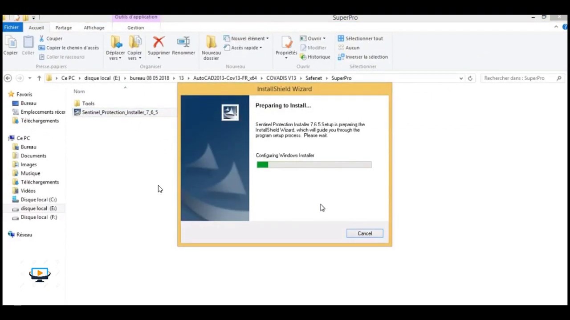Click the Forward navigation arrow
The image size is (570, 320).
(19, 78)
